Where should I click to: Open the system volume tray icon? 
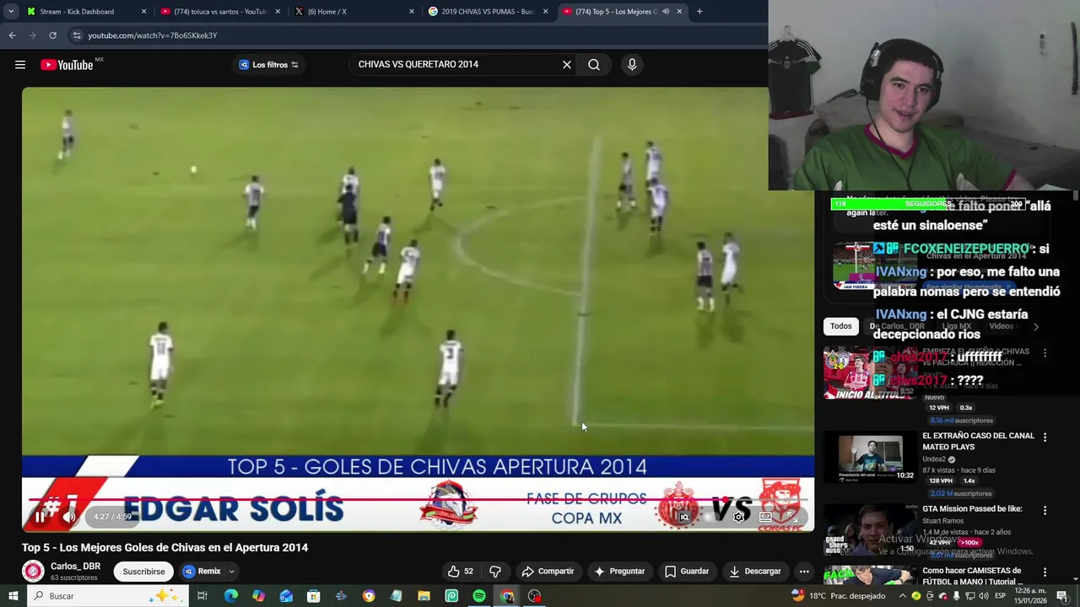[983, 596]
